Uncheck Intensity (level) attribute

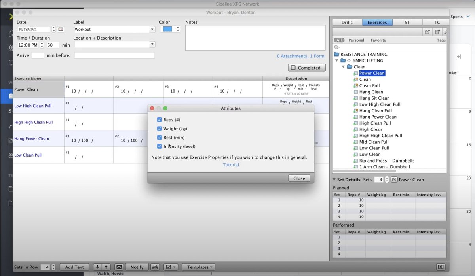tap(159, 146)
